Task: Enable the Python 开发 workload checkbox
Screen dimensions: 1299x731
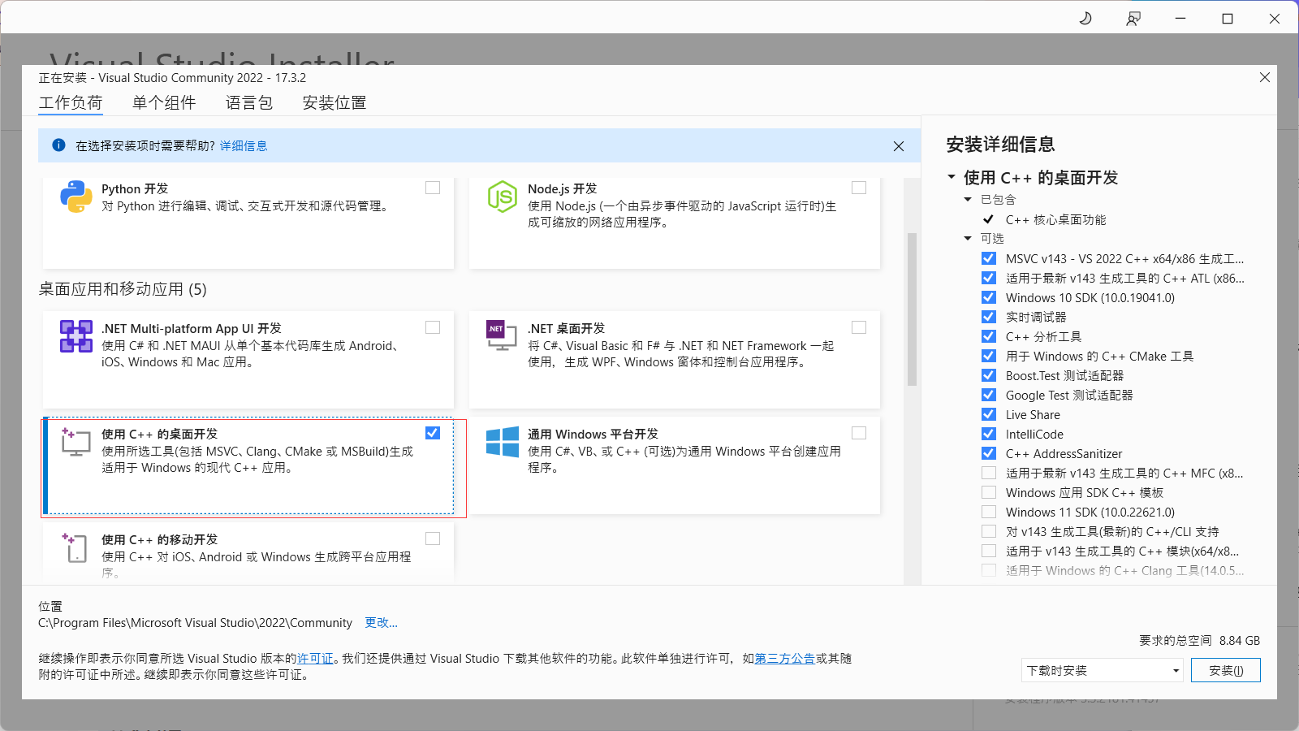Action: (x=433, y=188)
